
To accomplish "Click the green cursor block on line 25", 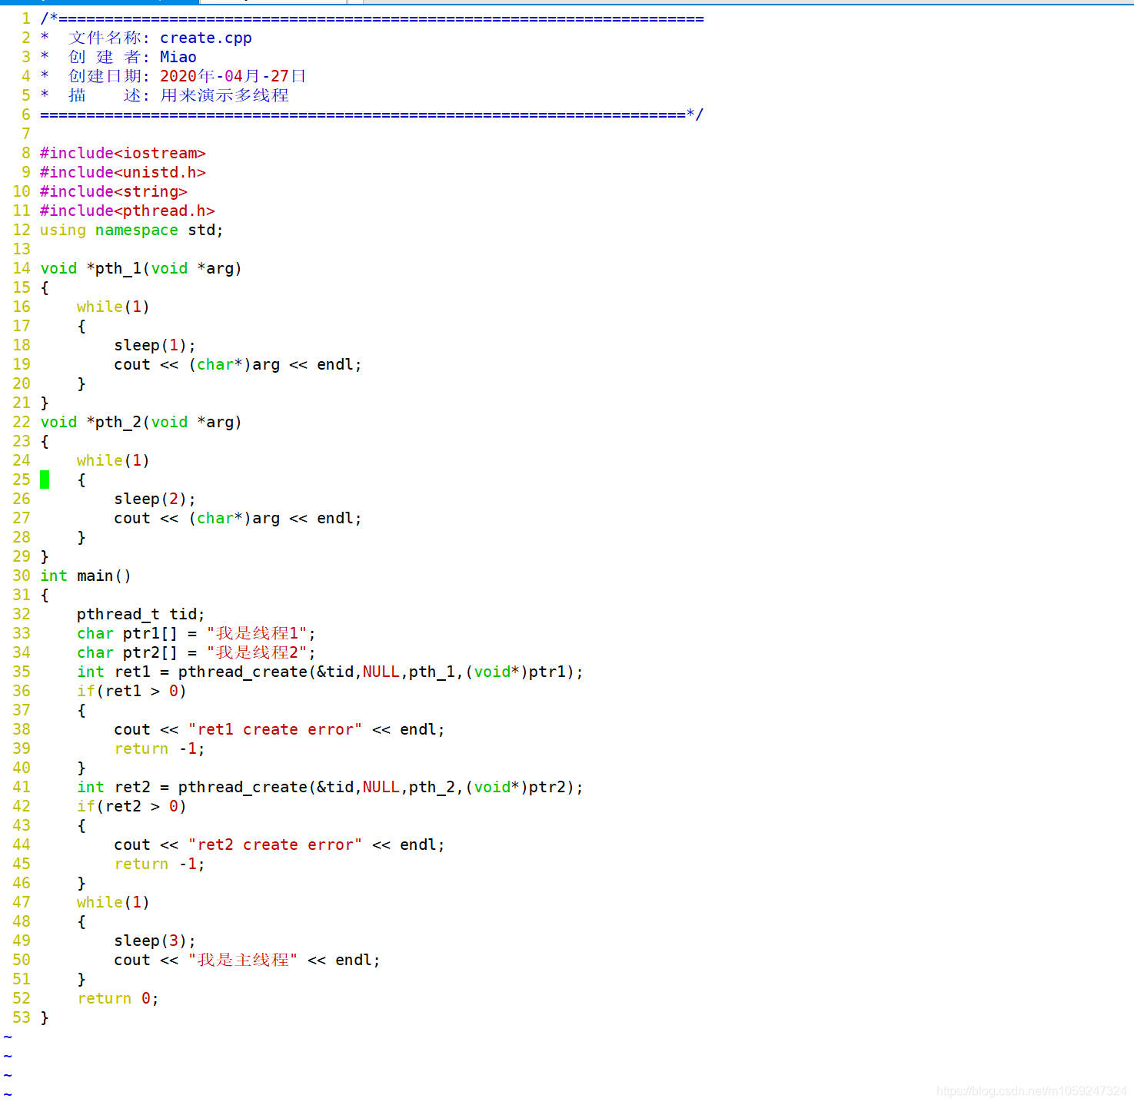I will 45,479.
